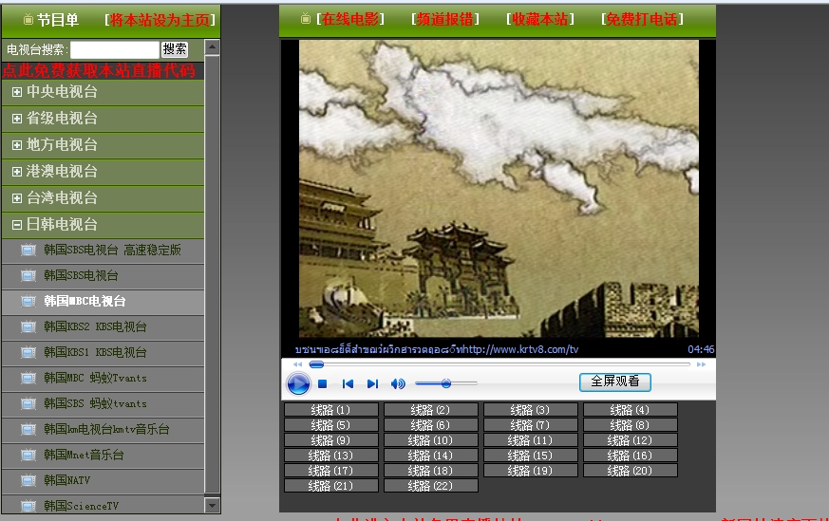Choose 线路 (8) stream line
This screenshot has height=521, width=829.
click(x=631, y=425)
